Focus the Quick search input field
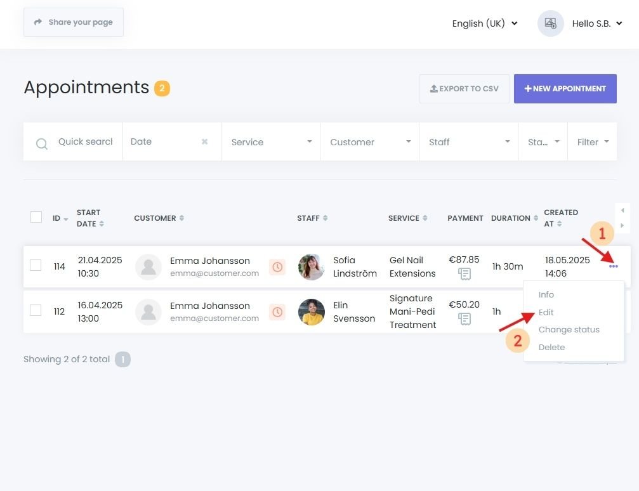The height and width of the screenshot is (491, 639). tap(85, 142)
